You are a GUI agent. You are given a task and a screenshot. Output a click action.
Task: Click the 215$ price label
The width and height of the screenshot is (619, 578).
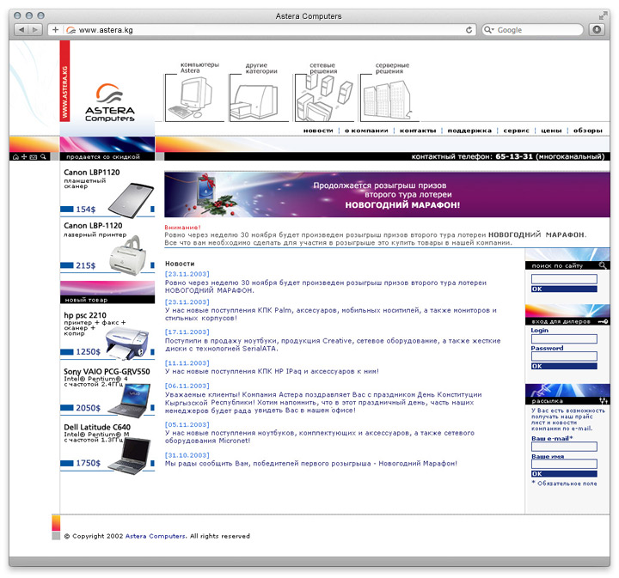86,265
